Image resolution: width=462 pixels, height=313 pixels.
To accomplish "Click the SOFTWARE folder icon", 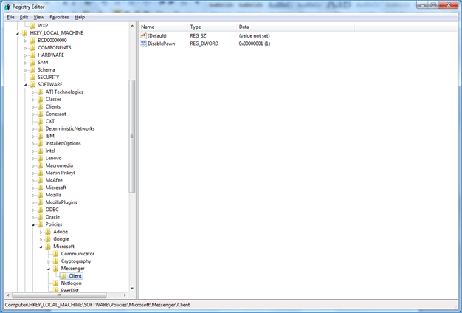I will click(x=32, y=84).
